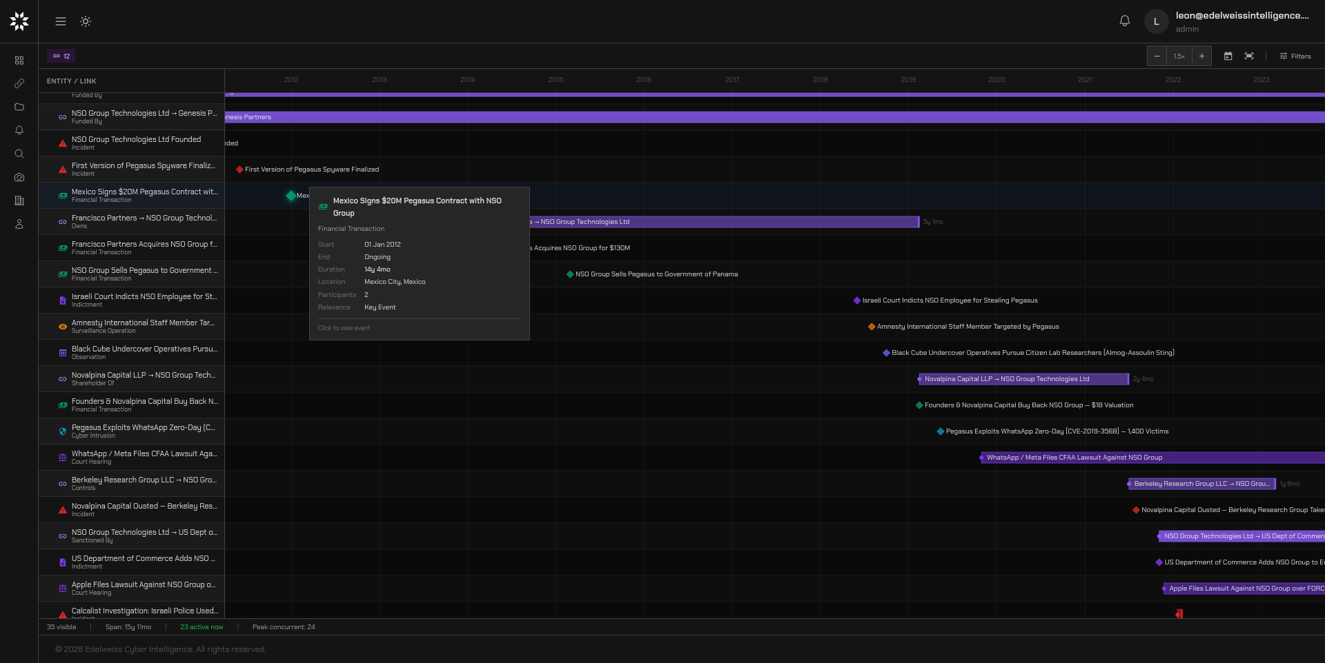Click Novalpina Capital LLP timeline bar

pyautogui.click(x=1023, y=379)
